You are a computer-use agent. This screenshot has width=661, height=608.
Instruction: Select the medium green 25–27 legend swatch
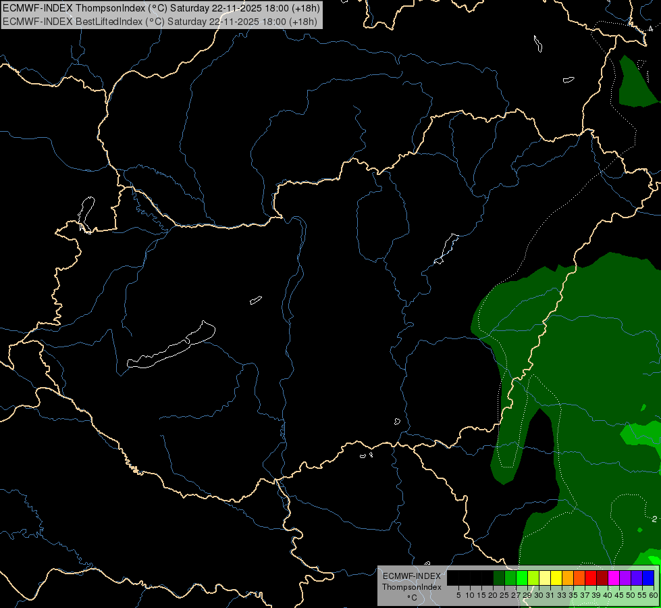click(510, 578)
